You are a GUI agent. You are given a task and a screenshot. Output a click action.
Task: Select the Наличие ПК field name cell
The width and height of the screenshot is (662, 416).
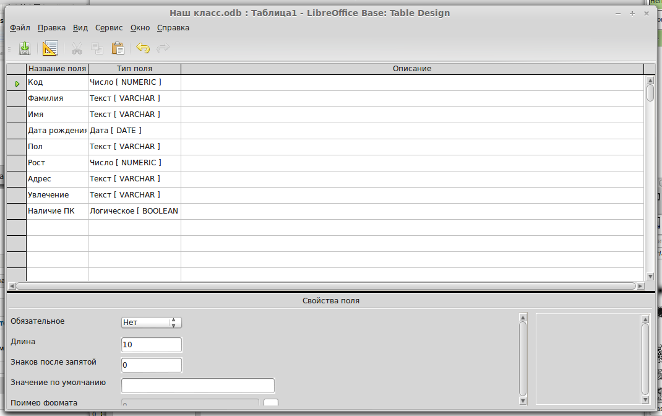coord(57,211)
